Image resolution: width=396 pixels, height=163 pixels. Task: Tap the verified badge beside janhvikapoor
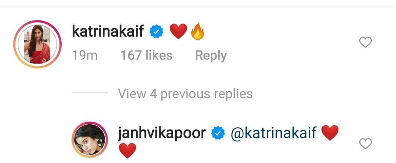coord(218,134)
